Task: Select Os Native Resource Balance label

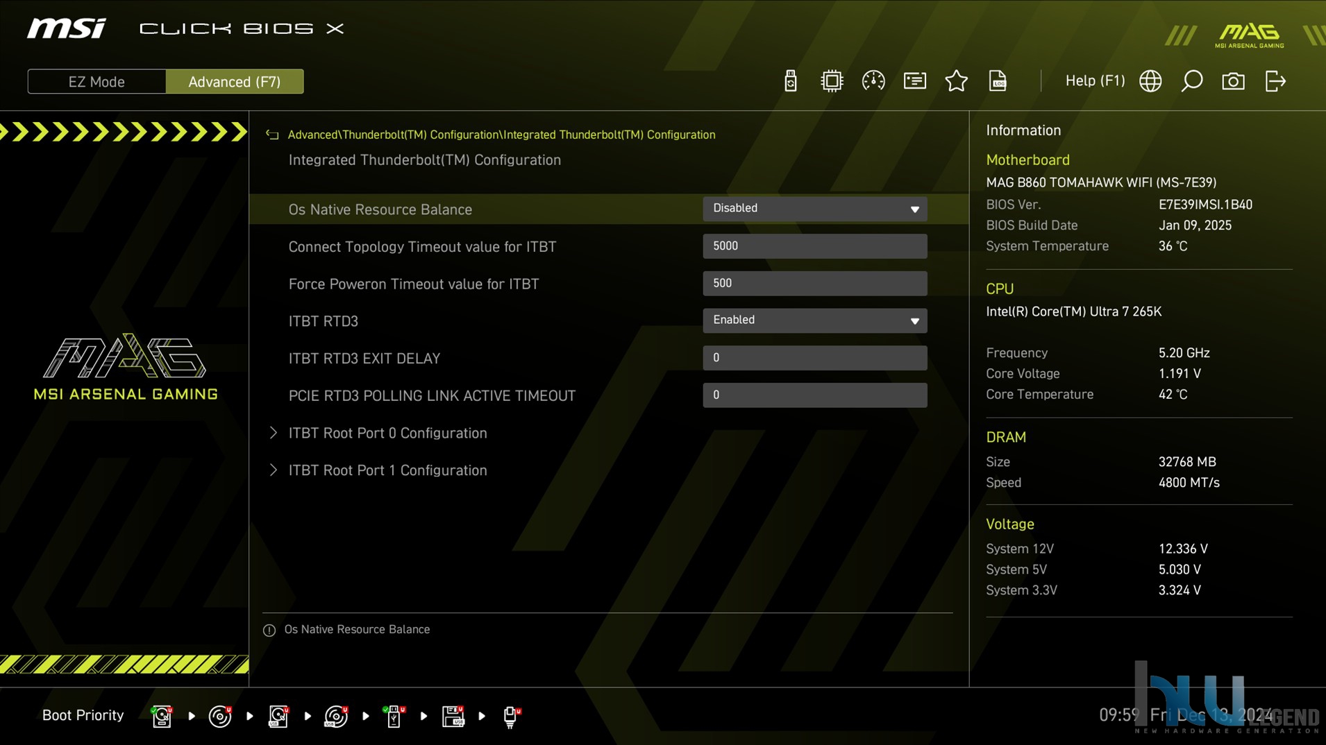Action: tap(380, 209)
